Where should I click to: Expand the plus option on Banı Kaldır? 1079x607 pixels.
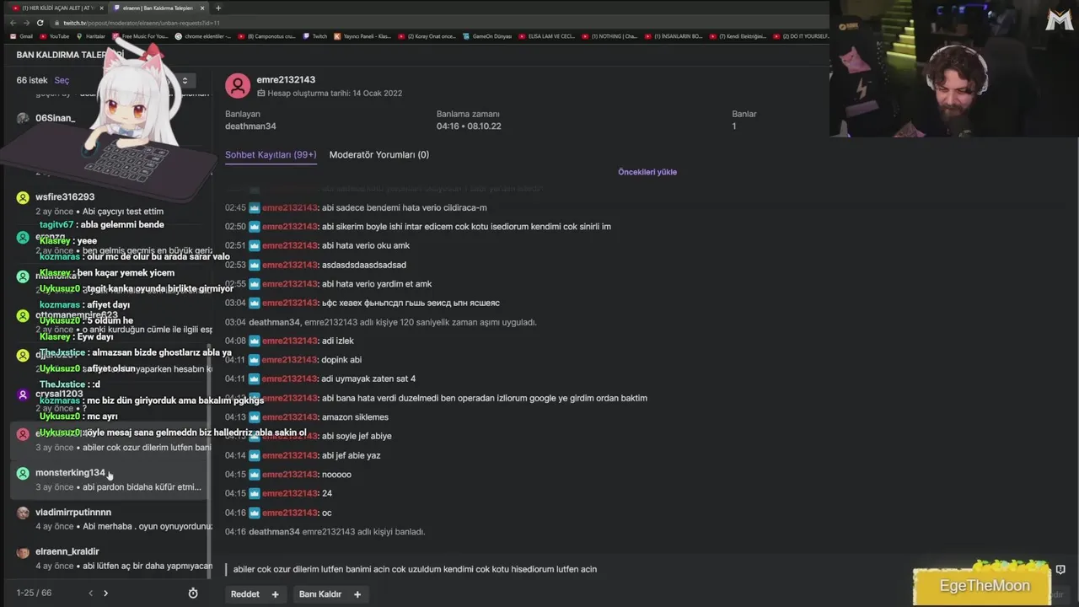(357, 594)
